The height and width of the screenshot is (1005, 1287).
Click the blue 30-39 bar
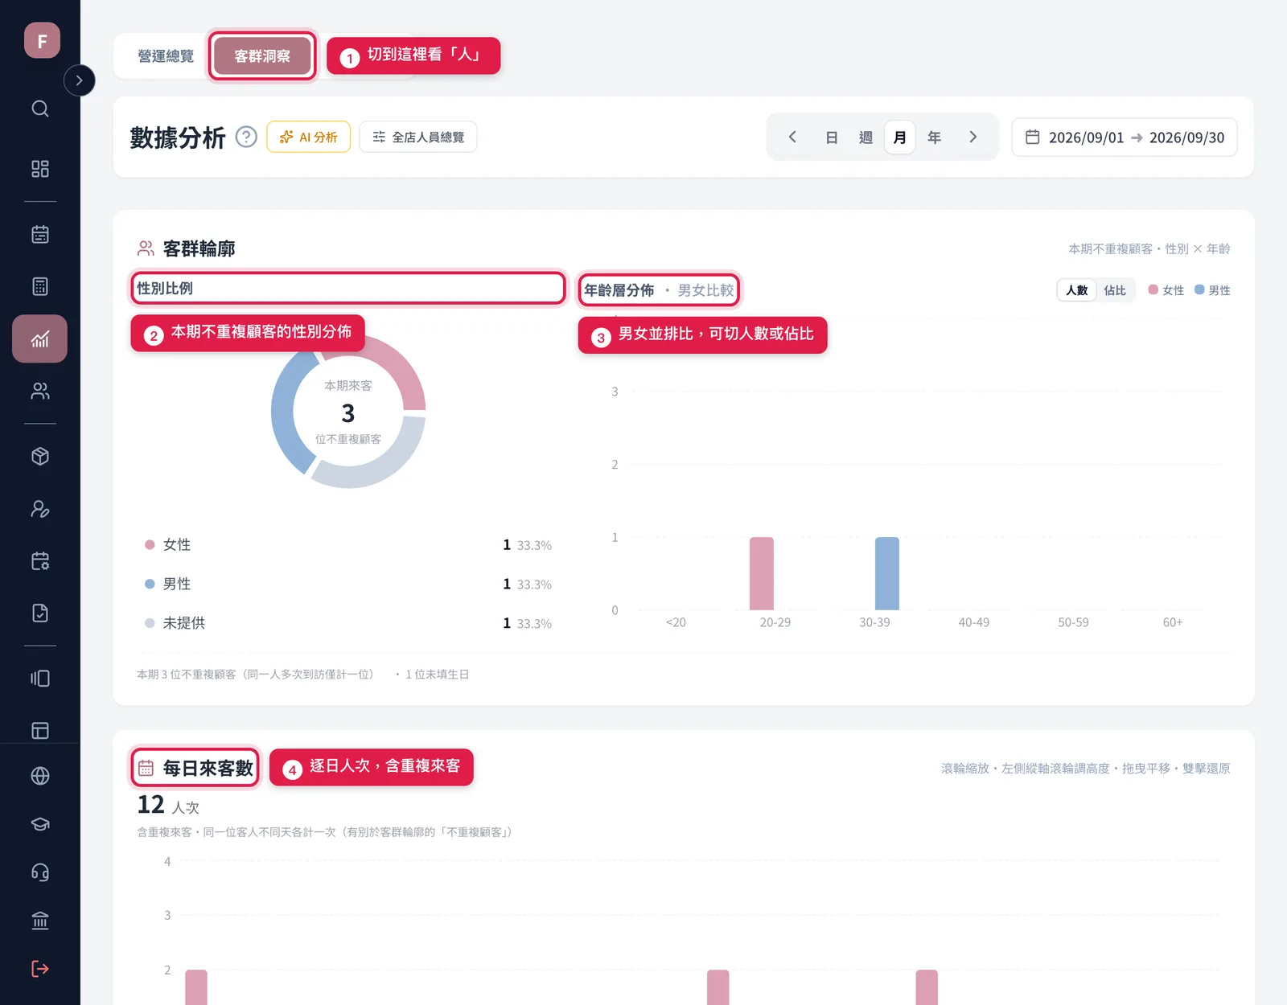(887, 573)
